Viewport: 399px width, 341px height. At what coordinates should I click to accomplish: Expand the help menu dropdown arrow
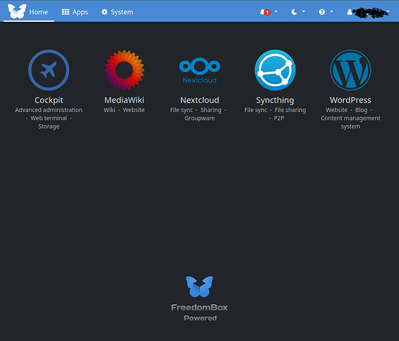pyautogui.click(x=331, y=12)
